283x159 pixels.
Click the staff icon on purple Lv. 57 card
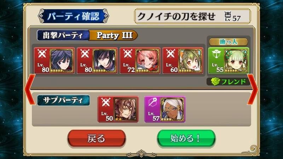coord(152,102)
